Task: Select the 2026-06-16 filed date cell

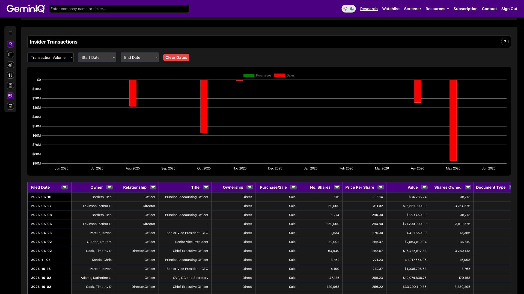Action: (49, 197)
